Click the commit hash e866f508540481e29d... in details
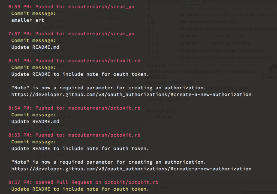This screenshot has width=277, height=194. tap(200, 72)
